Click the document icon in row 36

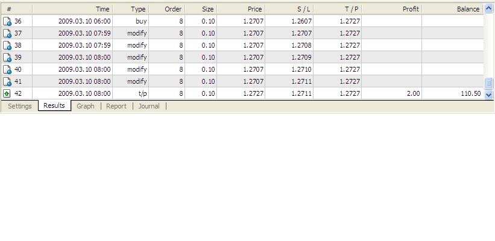7,22
